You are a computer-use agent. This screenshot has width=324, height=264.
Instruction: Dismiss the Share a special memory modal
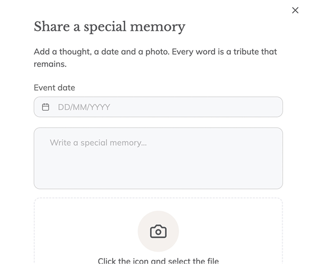pos(295,10)
